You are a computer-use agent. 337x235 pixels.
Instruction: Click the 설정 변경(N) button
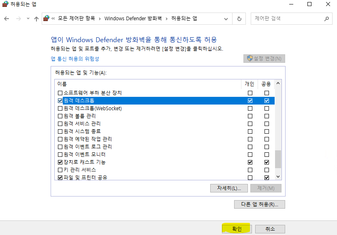(x=264, y=58)
